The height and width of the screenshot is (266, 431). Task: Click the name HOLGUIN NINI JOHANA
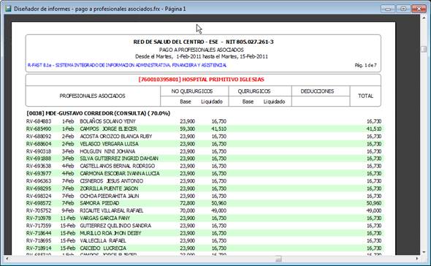coord(107,151)
